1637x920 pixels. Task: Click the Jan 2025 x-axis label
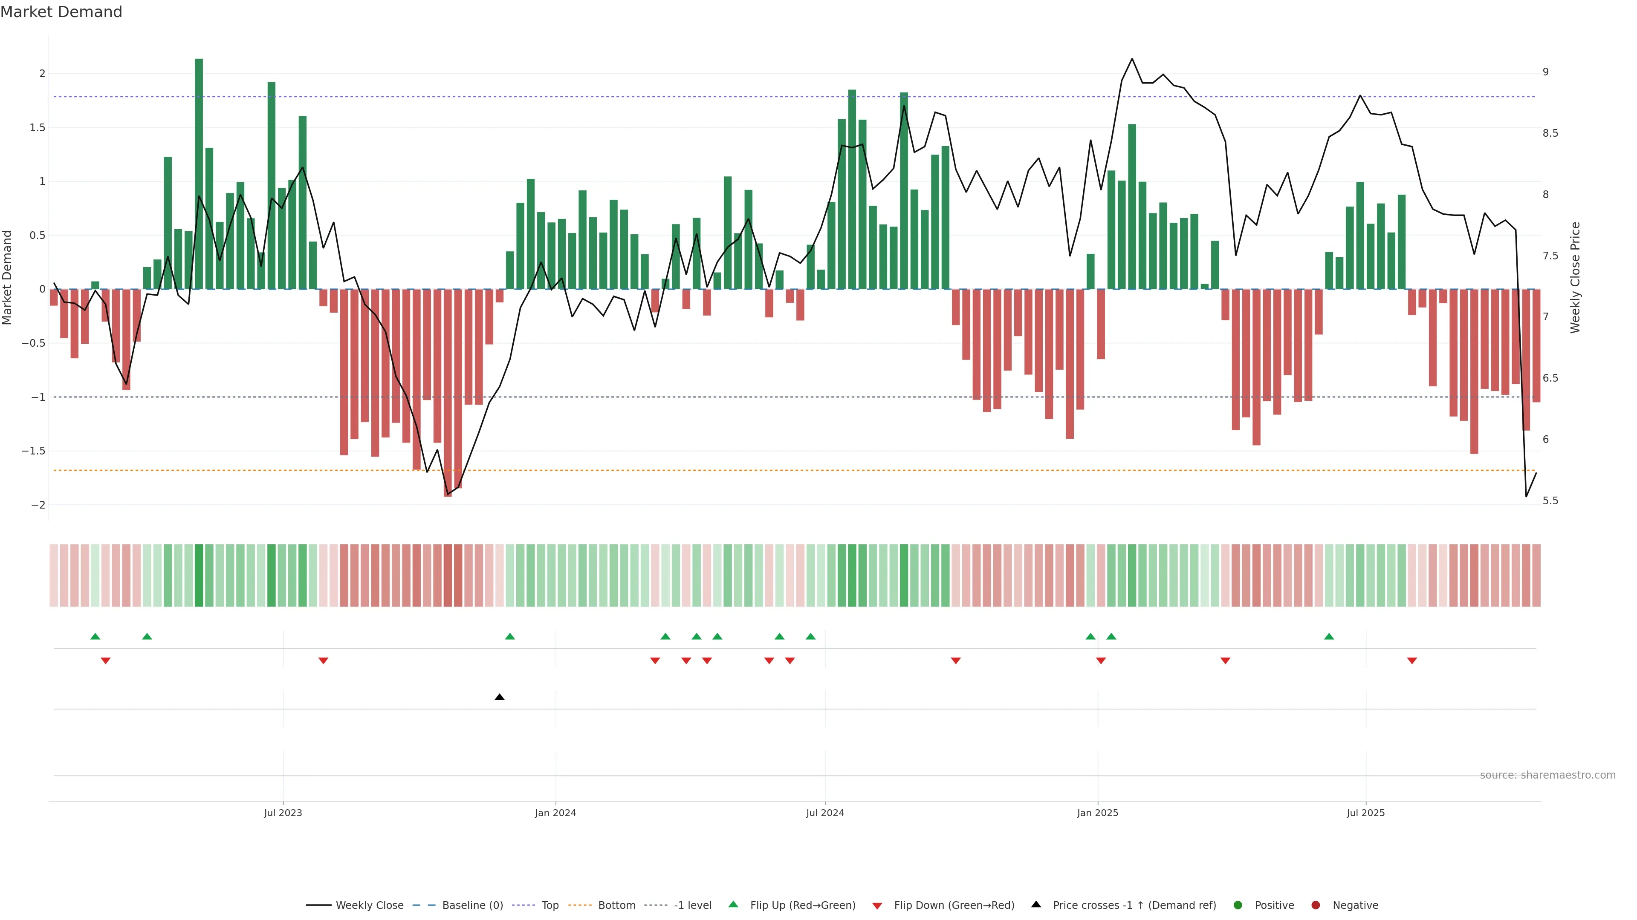tap(1097, 814)
